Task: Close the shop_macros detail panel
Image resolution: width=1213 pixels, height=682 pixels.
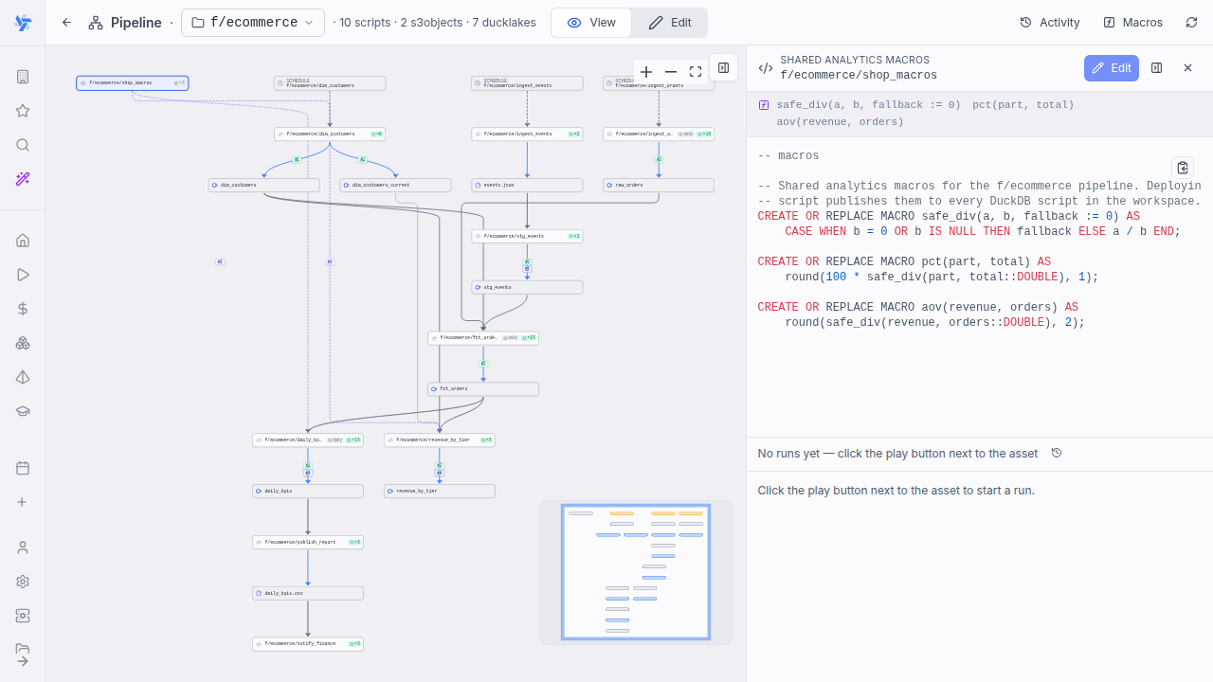Action: pyautogui.click(x=1187, y=68)
